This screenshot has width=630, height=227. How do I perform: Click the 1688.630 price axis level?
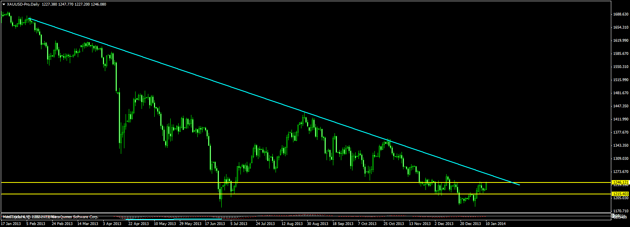pos(620,14)
